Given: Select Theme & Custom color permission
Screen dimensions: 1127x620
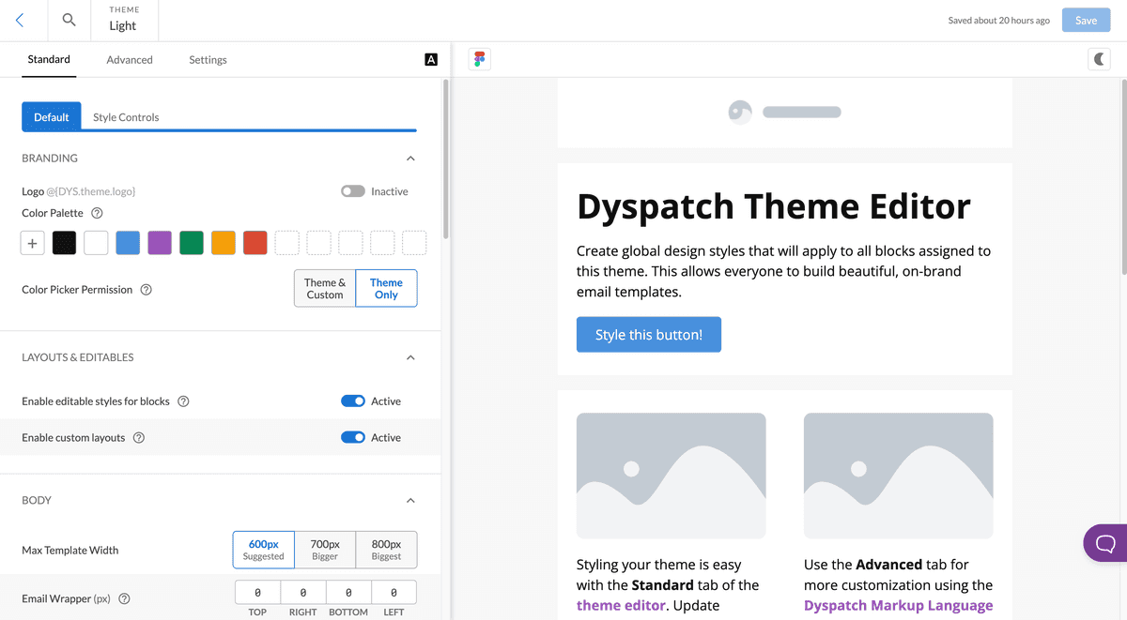Looking at the screenshot, I should [325, 289].
